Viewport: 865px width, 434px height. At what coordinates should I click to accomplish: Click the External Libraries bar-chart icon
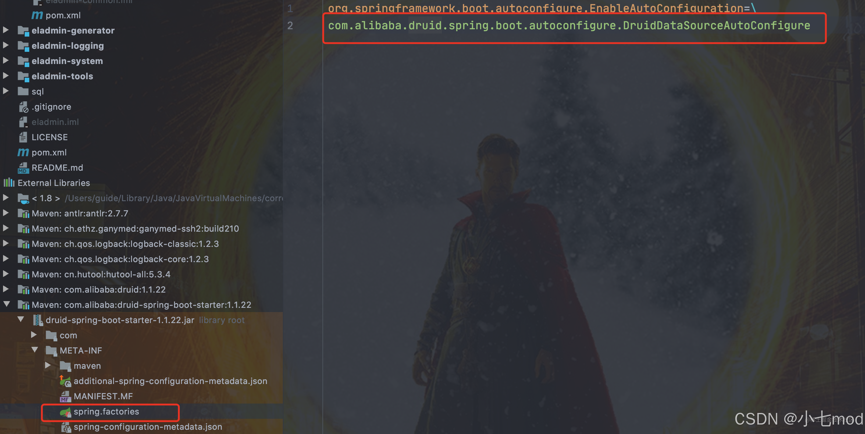tap(9, 183)
